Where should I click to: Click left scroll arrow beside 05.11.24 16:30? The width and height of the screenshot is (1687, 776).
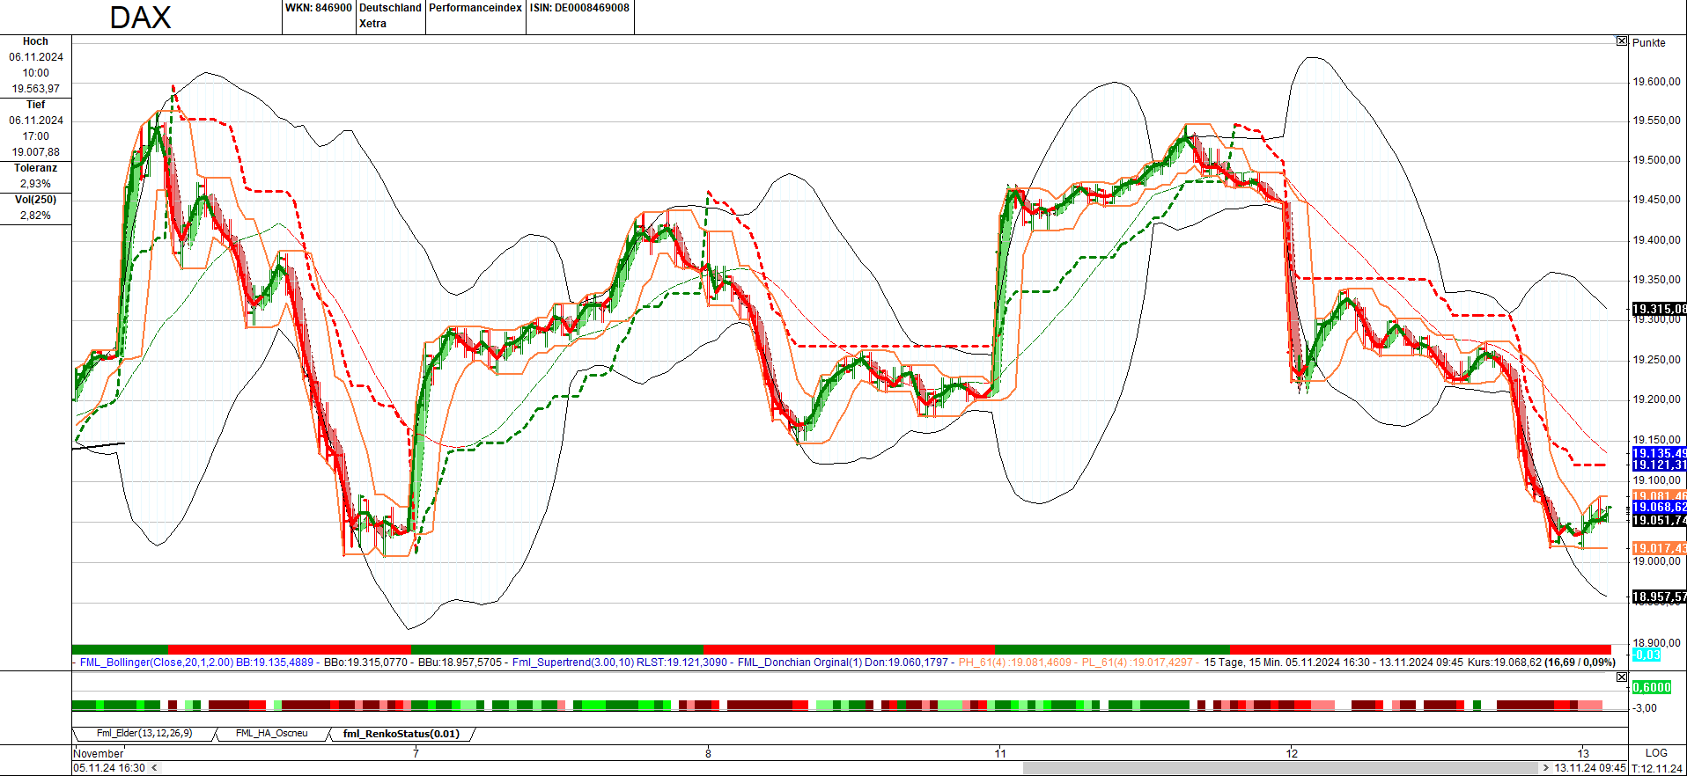click(155, 768)
